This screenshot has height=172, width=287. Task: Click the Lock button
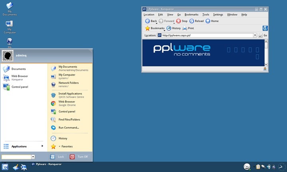(57, 156)
